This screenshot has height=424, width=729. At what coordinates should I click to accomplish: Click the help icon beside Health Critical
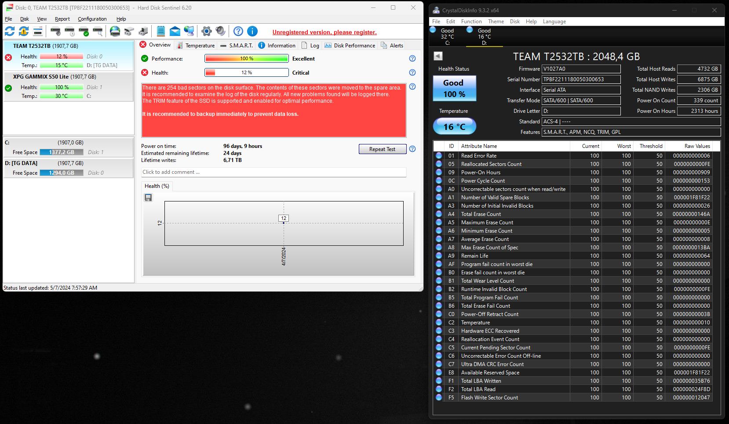412,72
